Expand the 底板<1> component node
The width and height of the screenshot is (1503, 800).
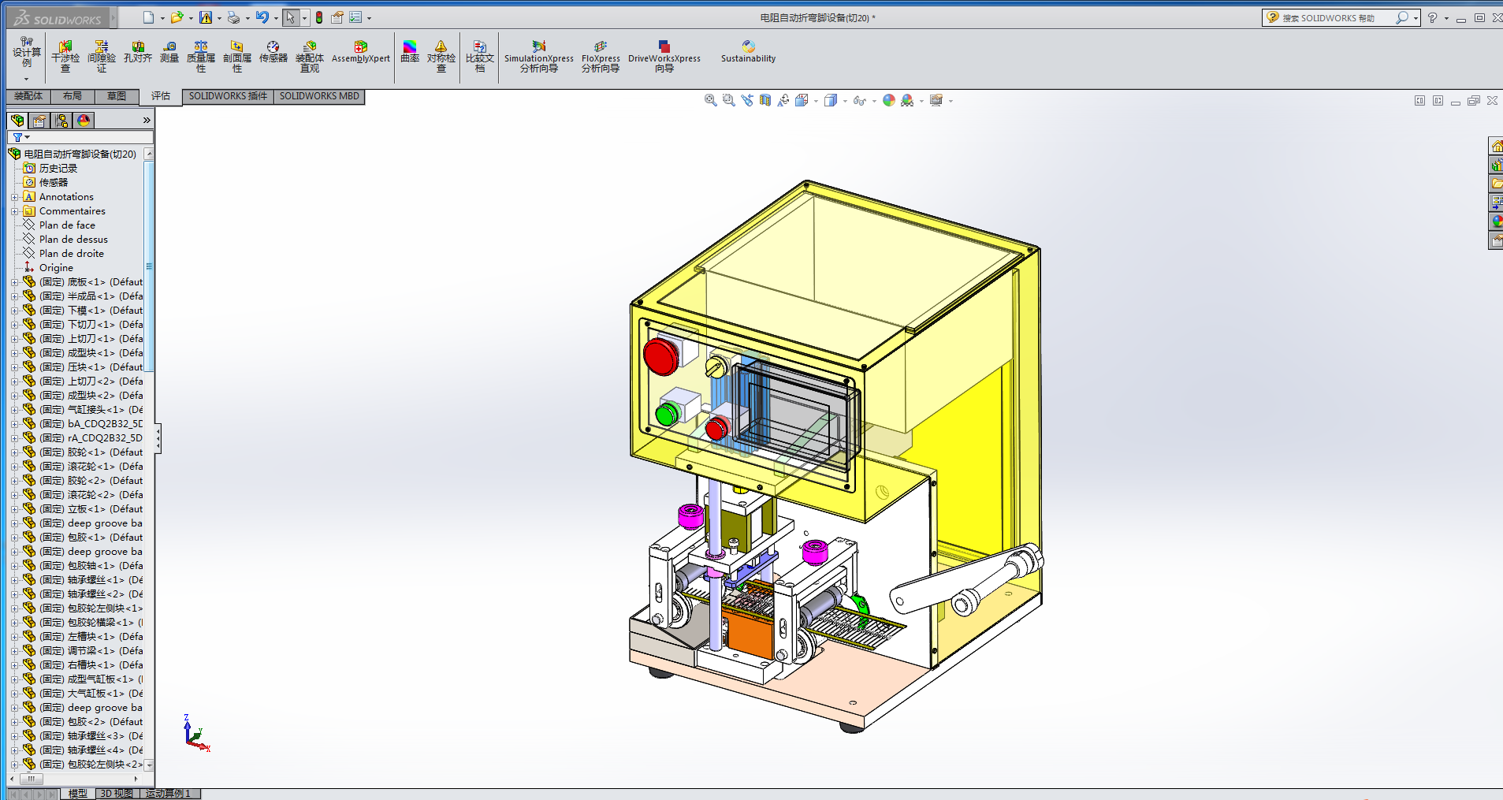(x=14, y=282)
